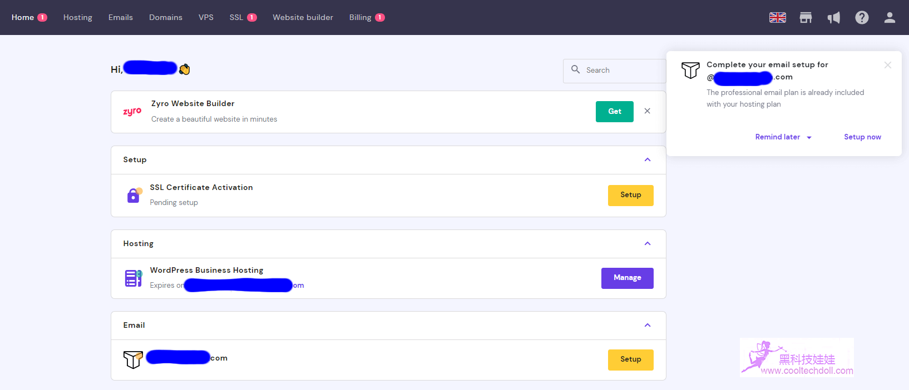Screen dimensions: 909x390
Task: Collapse the Hosting section
Action: [648, 244]
